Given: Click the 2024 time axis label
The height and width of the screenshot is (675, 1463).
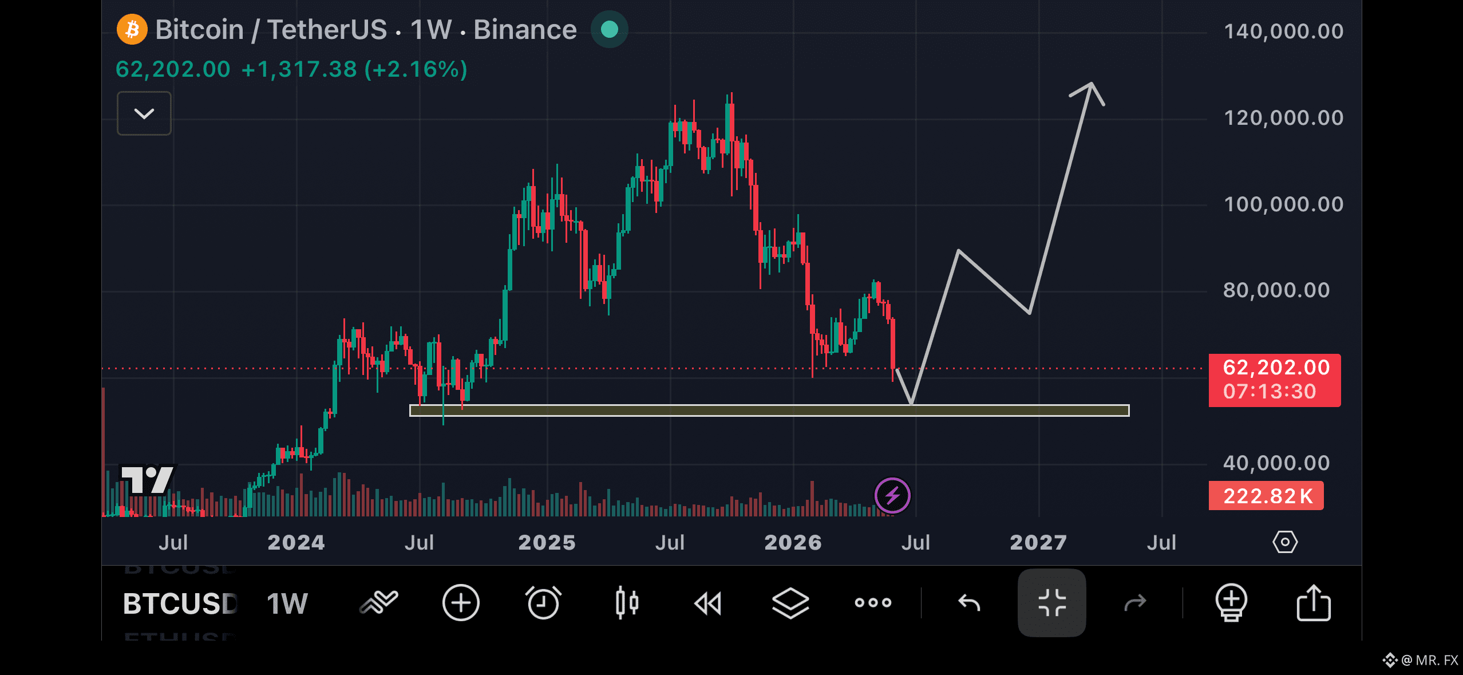Looking at the screenshot, I should (x=296, y=542).
